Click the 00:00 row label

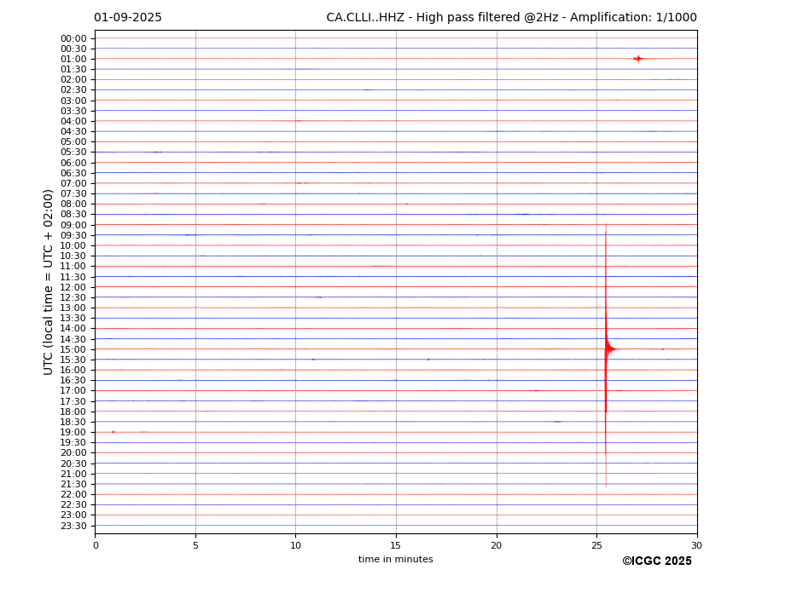(73, 39)
